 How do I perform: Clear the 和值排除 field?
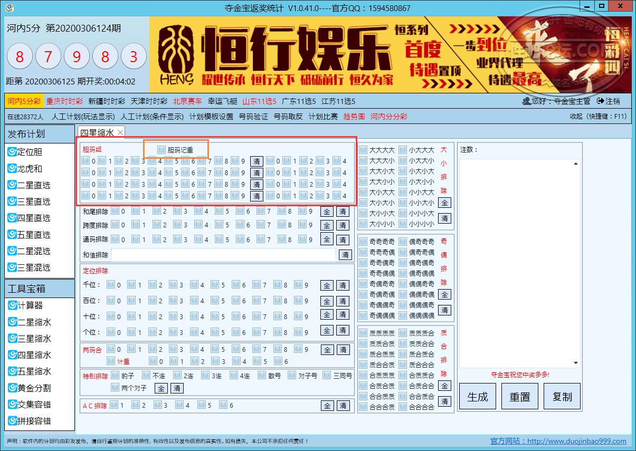(x=345, y=255)
